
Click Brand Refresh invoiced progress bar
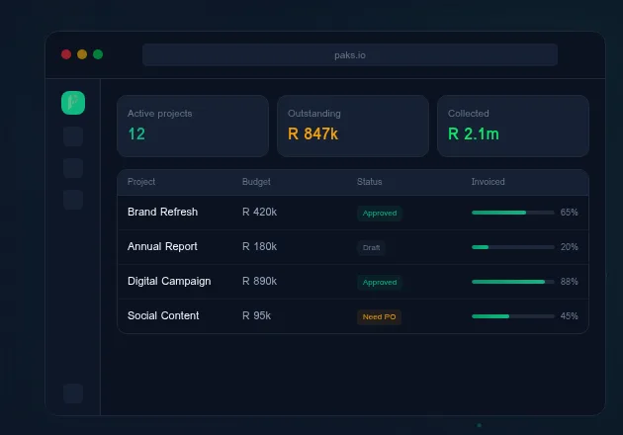[513, 213]
